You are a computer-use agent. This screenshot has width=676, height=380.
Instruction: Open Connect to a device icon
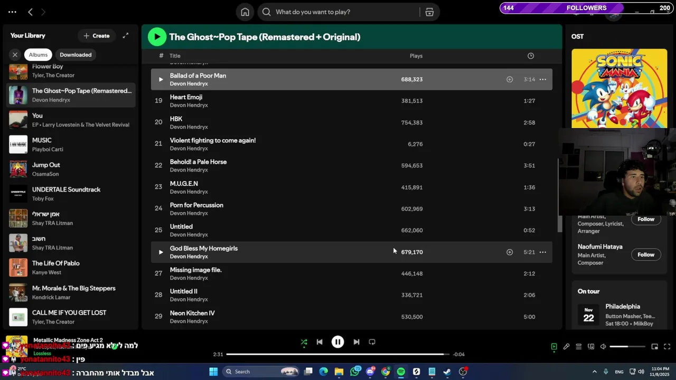tap(591, 347)
